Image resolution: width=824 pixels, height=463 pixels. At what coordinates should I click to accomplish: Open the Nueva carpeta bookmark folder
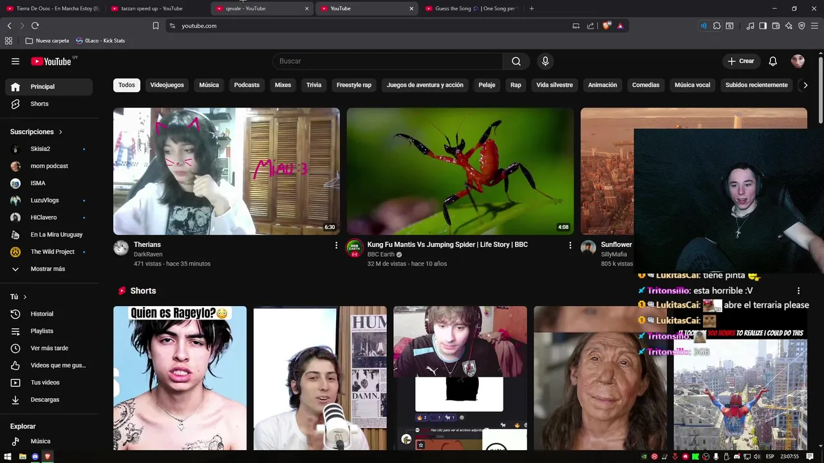click(x=47, y=41)
